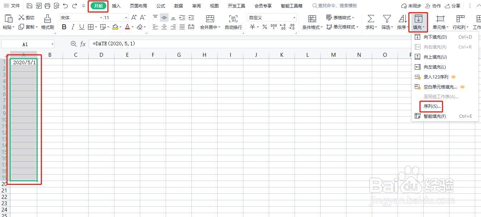
Task: Align text to top
Action: (155, 17)
